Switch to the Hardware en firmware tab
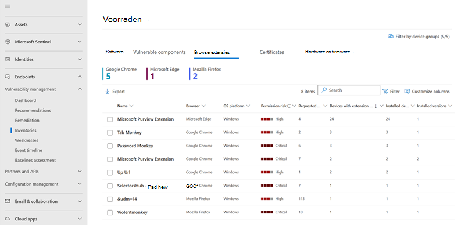This screenshot has width=465, height=225. point(327,52)
